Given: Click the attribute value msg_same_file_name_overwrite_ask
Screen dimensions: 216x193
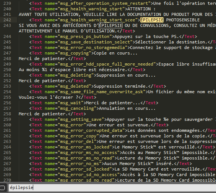Looking at the screenshot, I should pos(102,92).
